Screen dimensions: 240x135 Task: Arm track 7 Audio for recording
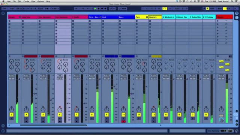pyautogui.click(x=76, y=121)
